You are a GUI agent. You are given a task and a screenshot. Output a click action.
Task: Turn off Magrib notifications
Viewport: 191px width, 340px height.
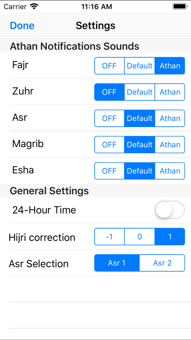pyautogui.click(x=109, y=145)
